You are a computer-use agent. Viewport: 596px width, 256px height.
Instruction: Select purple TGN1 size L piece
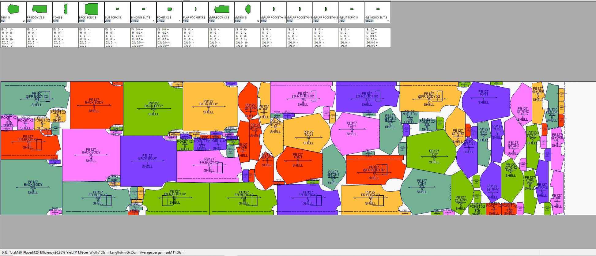pos(484,97)
